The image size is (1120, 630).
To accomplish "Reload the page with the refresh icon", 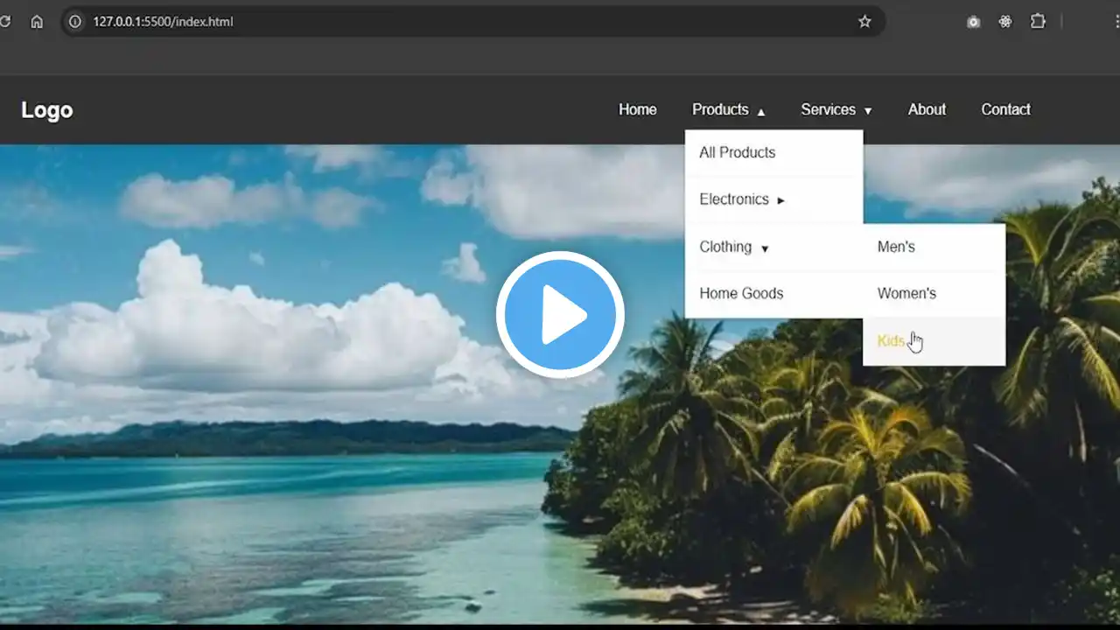I will click(x=5, y=22).
